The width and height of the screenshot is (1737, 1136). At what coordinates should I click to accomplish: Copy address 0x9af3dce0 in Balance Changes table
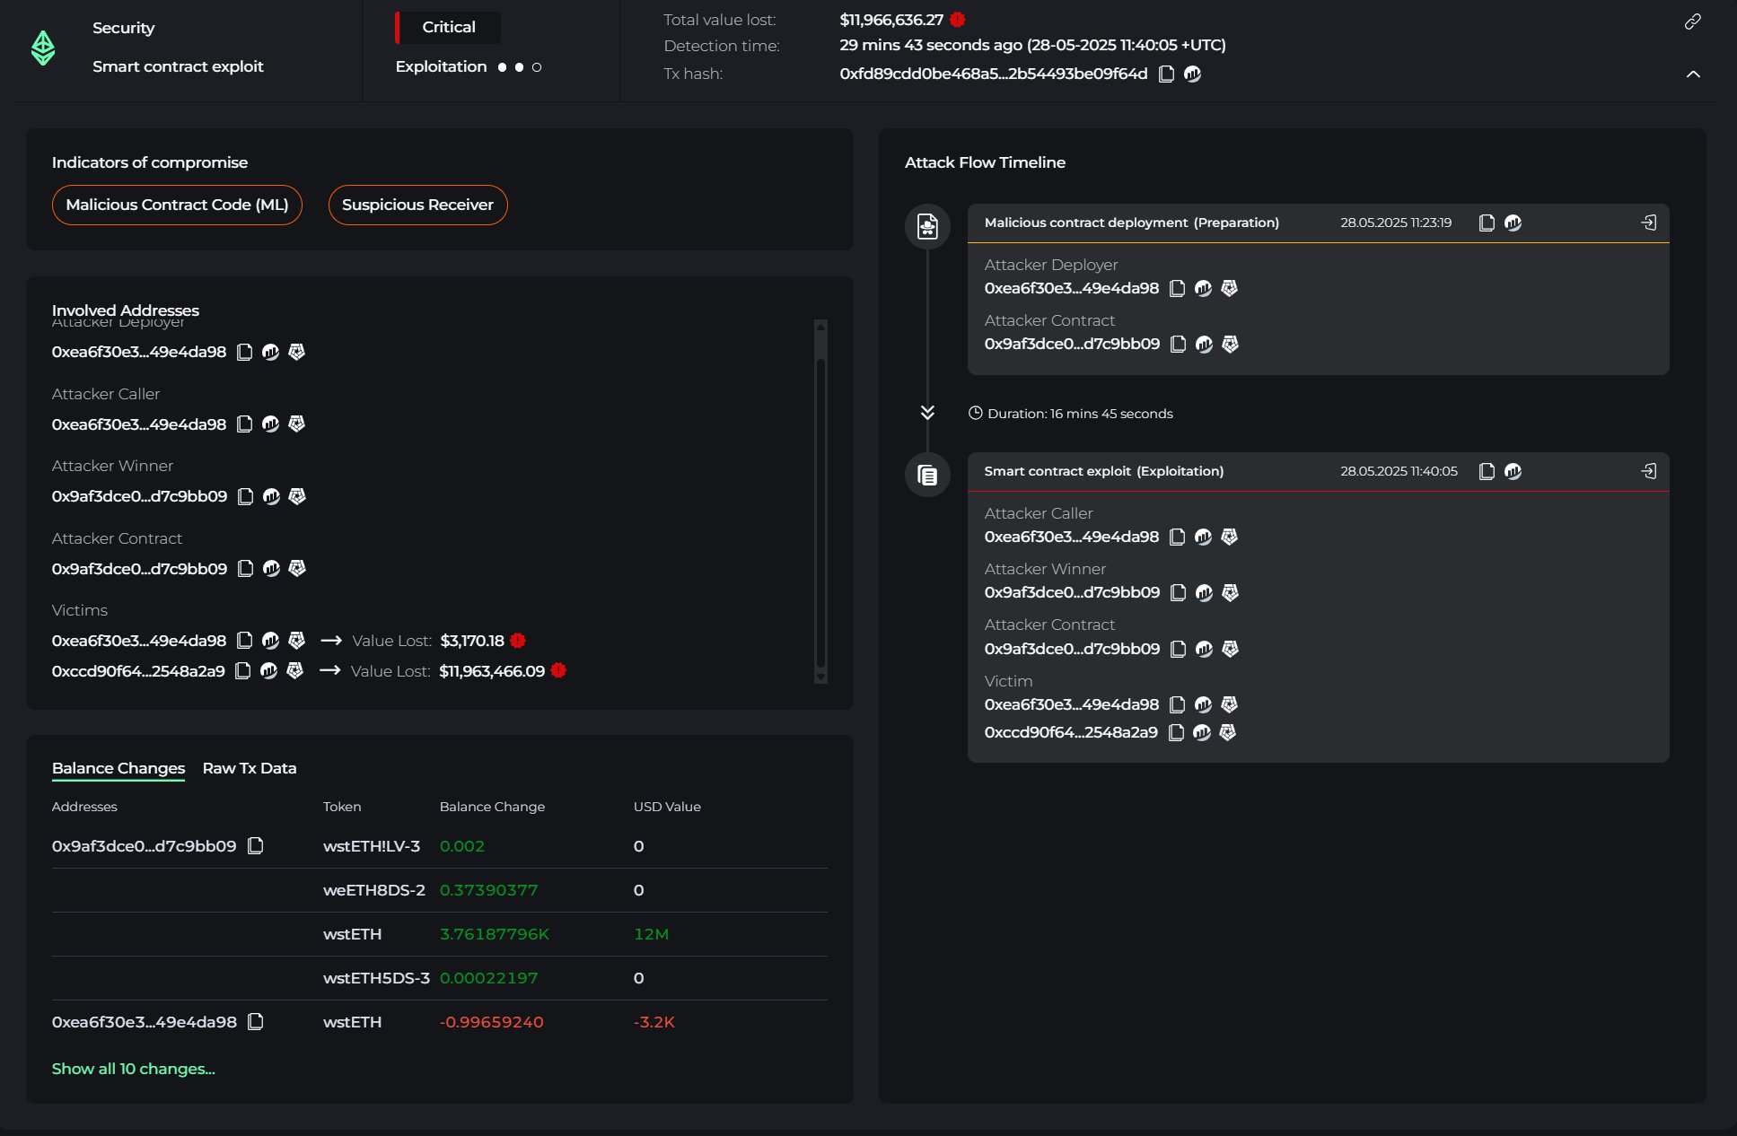point(256,846)
